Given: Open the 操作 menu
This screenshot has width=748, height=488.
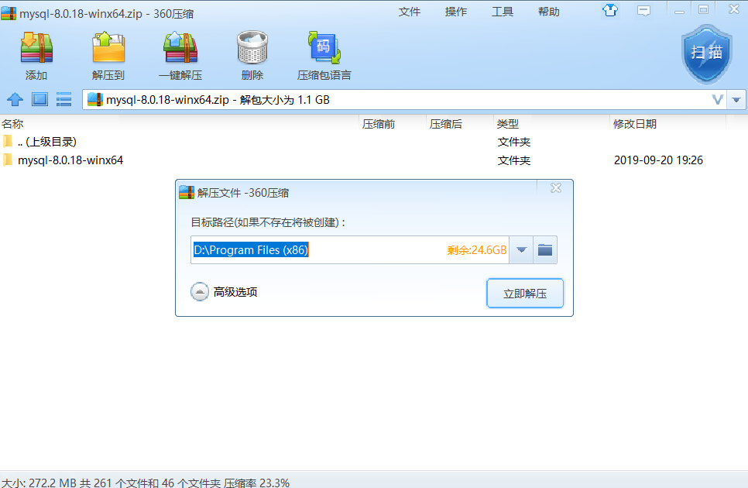Looking at the screenshot, I should coord(455,12).
